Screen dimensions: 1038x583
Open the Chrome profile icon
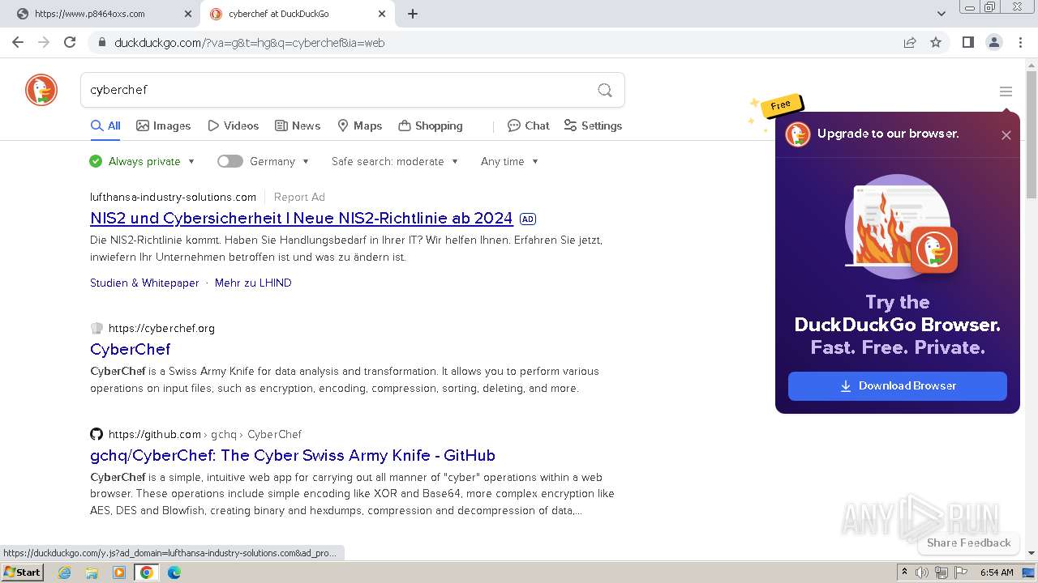tap(993, 42)
